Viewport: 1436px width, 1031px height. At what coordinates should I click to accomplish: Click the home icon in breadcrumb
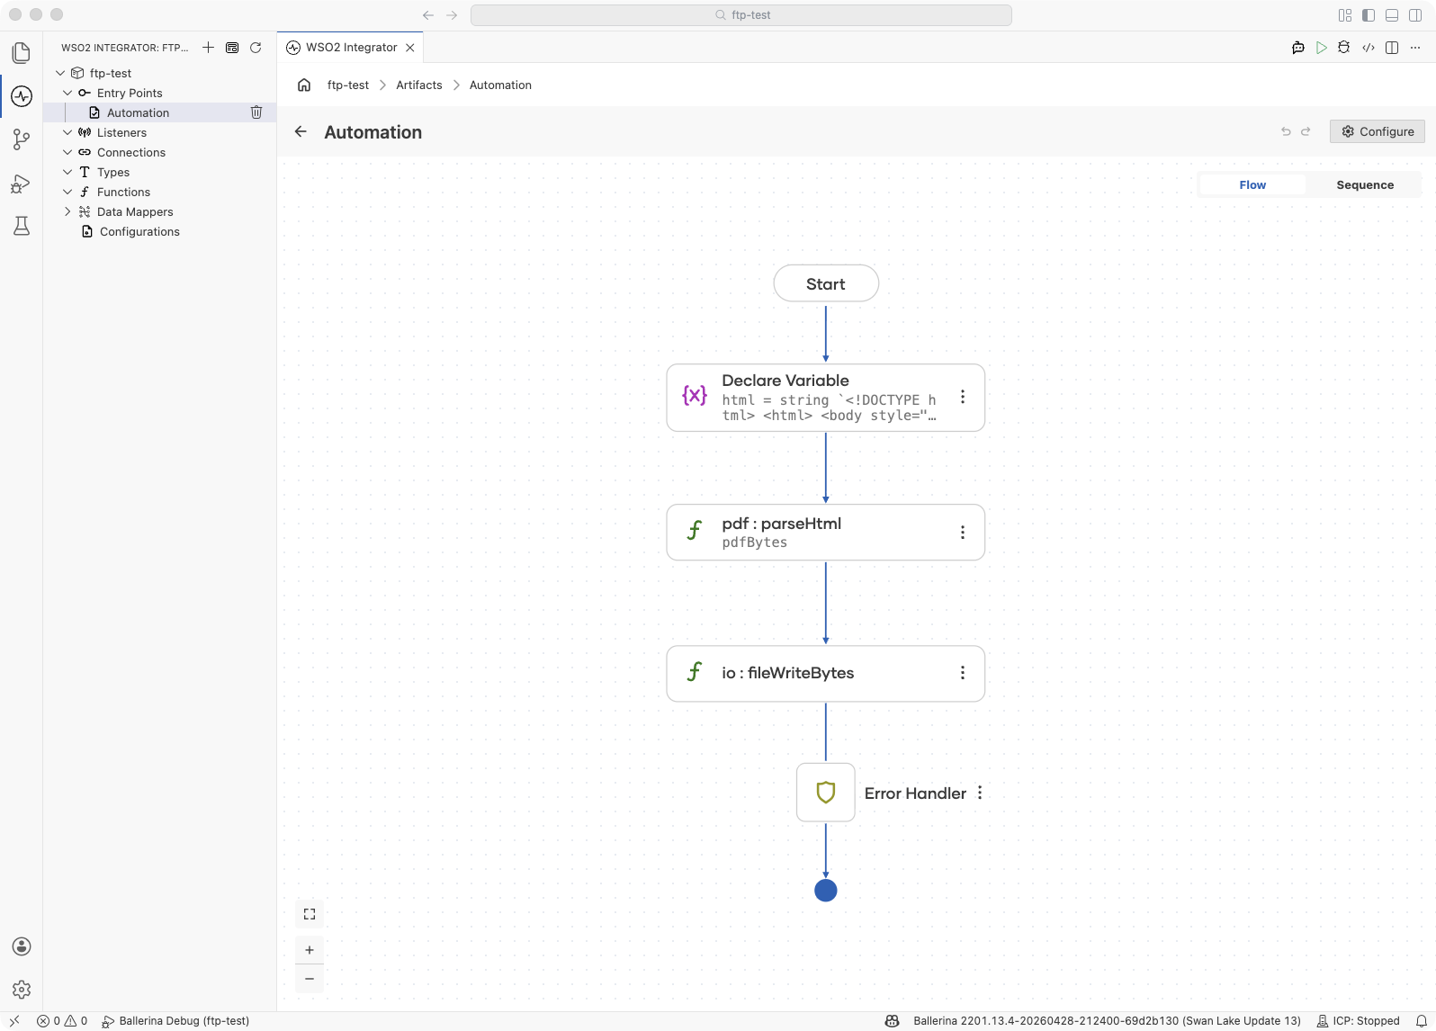pyautogui.click(x=304, y=85)
